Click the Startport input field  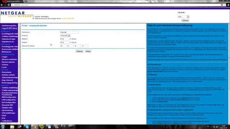click(65, 39)
